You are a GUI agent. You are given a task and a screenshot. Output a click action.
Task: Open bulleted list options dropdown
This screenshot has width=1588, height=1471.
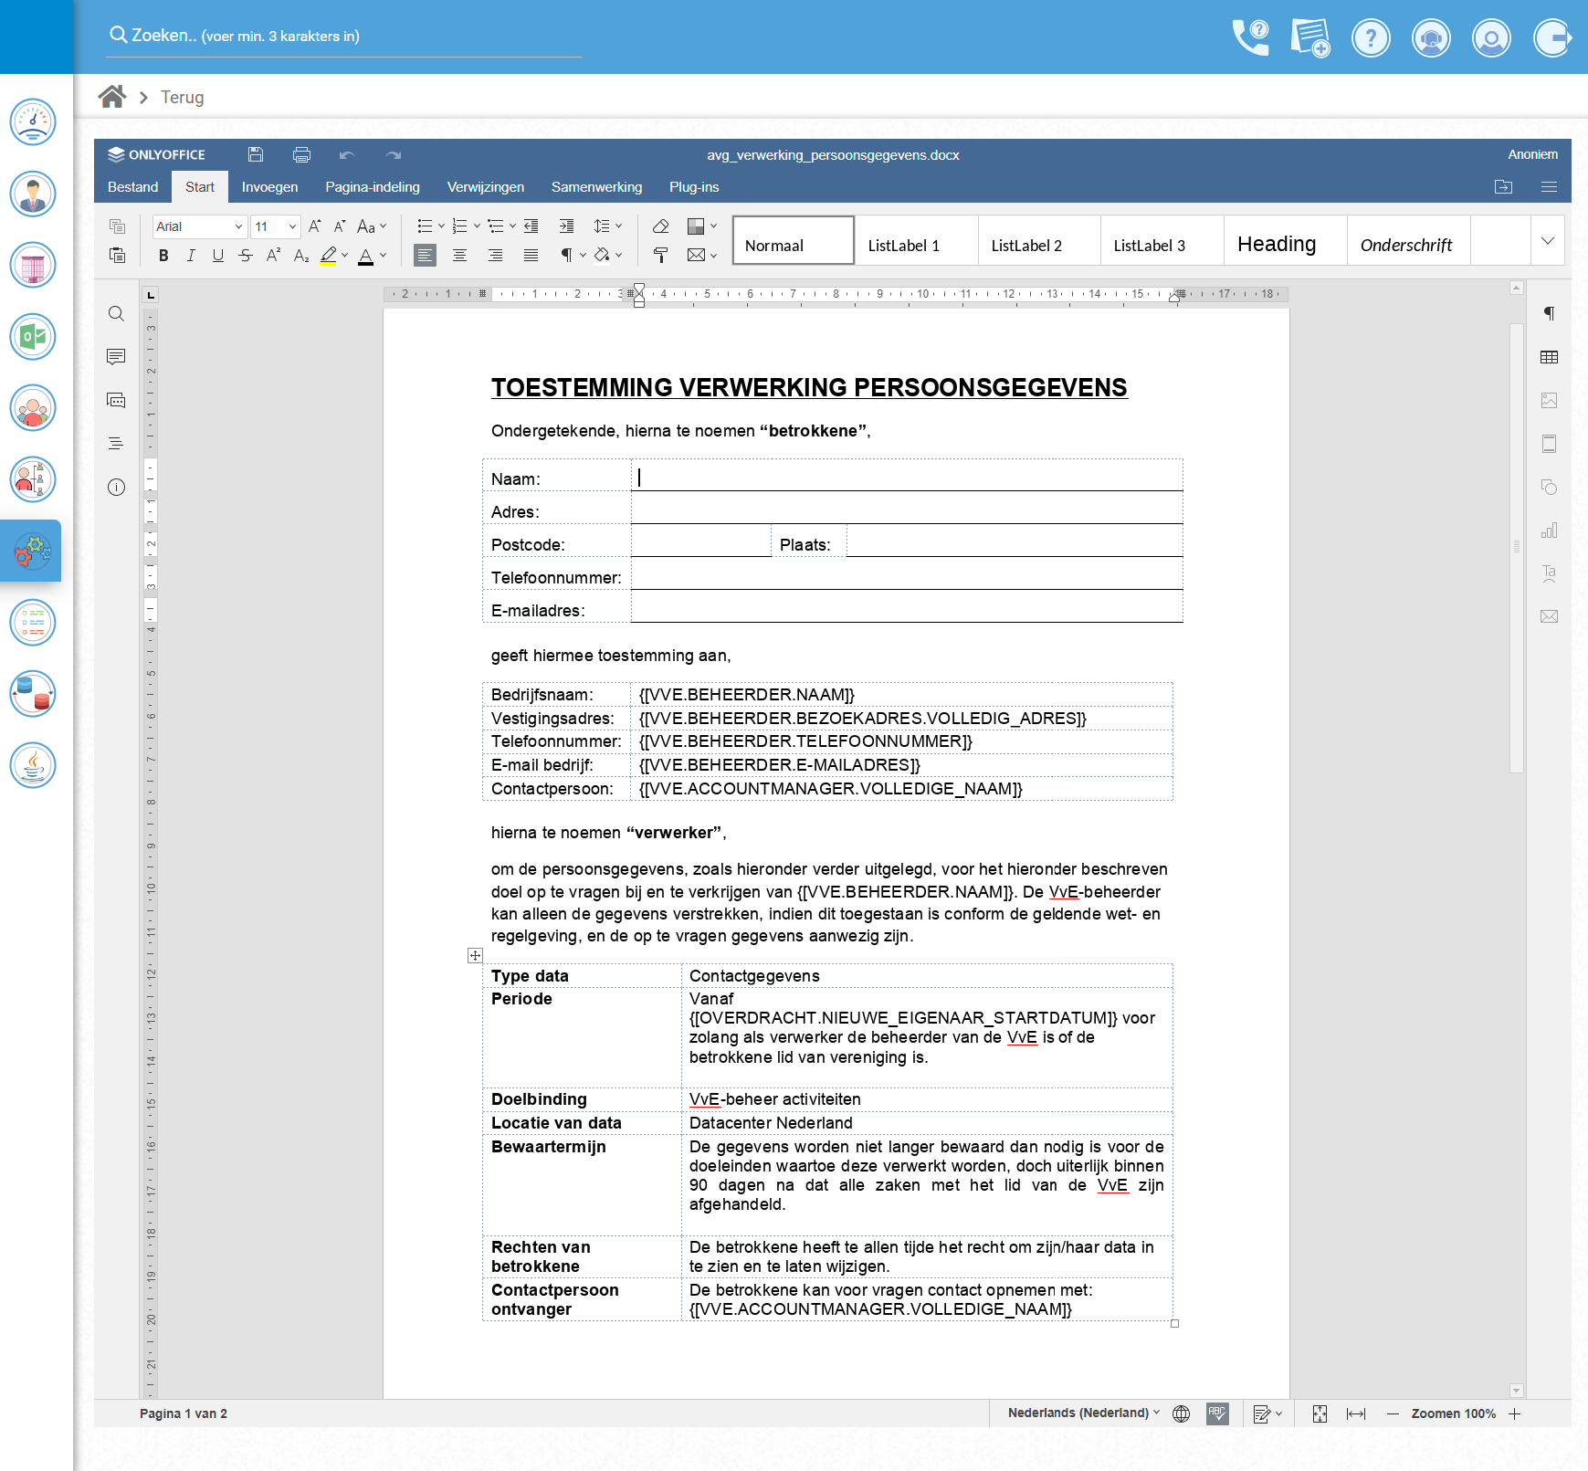(441, 226)
